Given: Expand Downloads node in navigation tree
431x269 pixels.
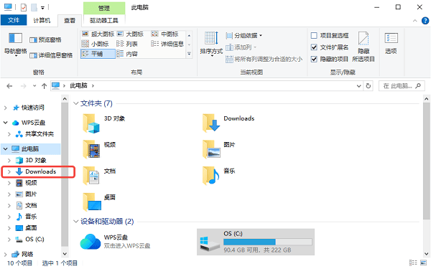Looking at the screenshot, I should [9, 172].
